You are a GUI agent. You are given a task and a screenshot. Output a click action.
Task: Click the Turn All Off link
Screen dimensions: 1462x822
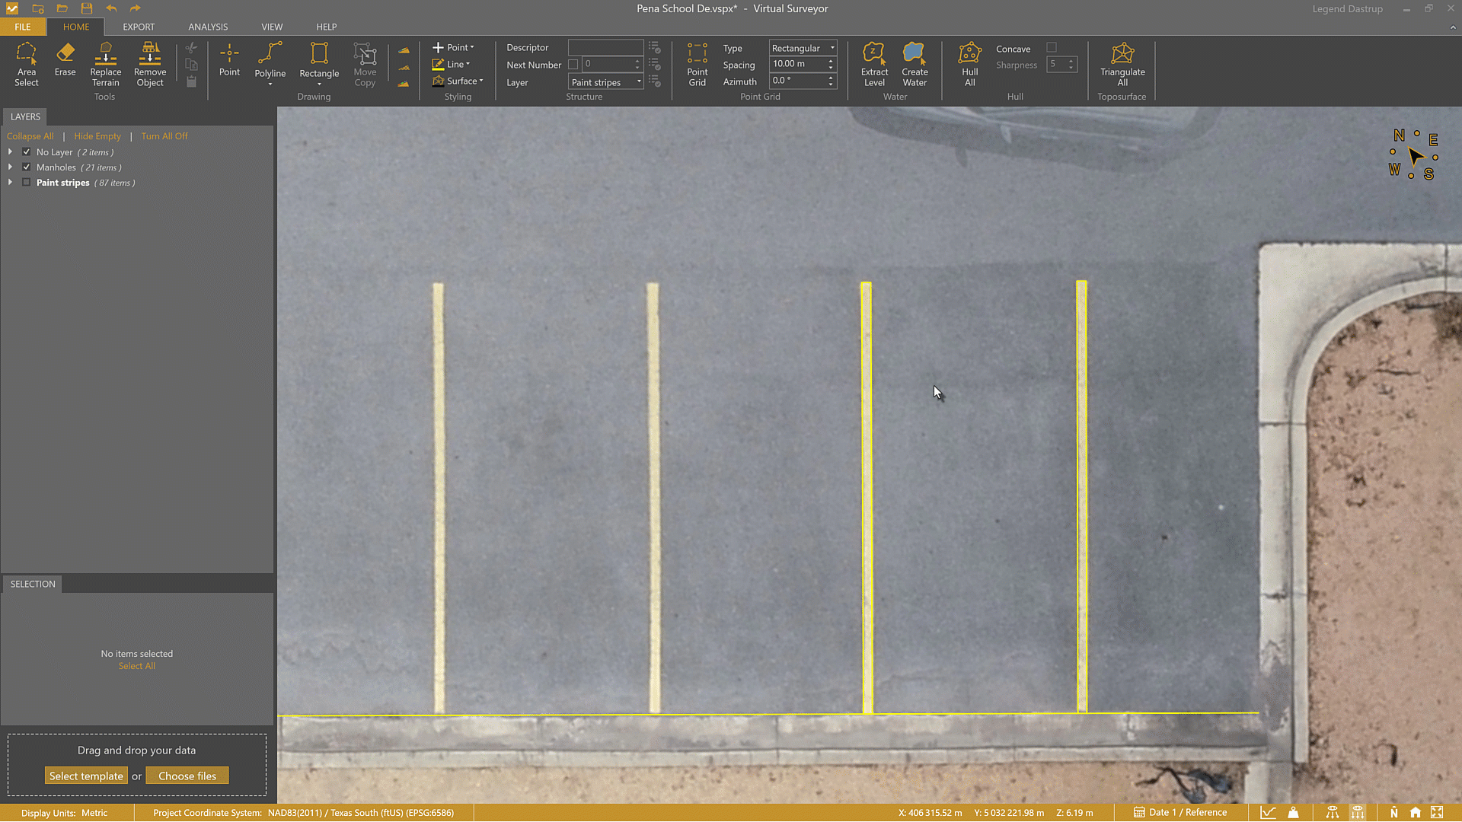(164, 135)
